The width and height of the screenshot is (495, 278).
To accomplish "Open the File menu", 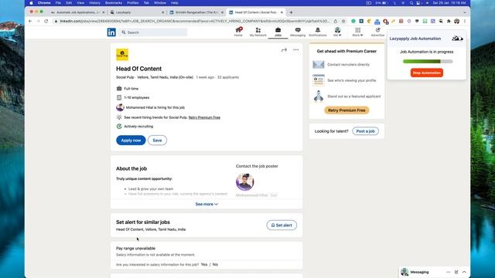I will (x=58, y=3).
